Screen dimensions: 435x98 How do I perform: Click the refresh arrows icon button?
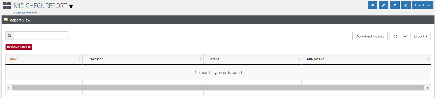tap(406, 5)
